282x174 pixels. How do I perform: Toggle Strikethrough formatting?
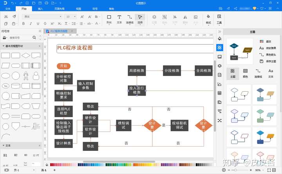coord(45,24)
